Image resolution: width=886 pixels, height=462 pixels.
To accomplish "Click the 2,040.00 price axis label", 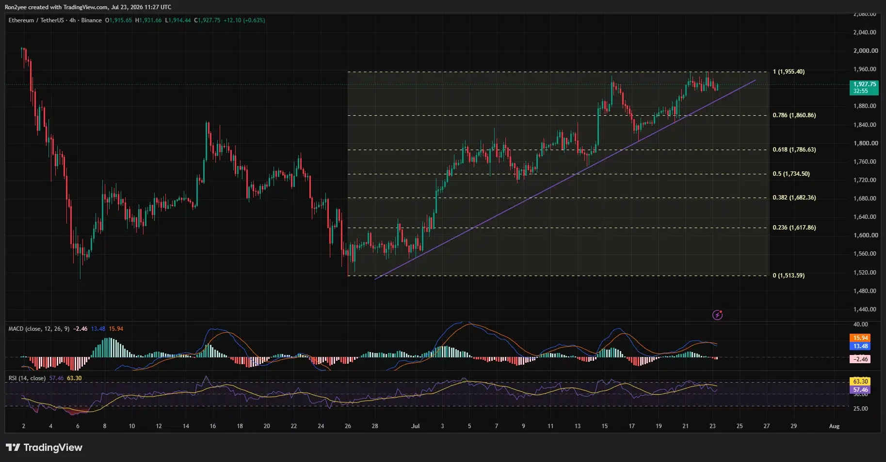I will point(866,32).
